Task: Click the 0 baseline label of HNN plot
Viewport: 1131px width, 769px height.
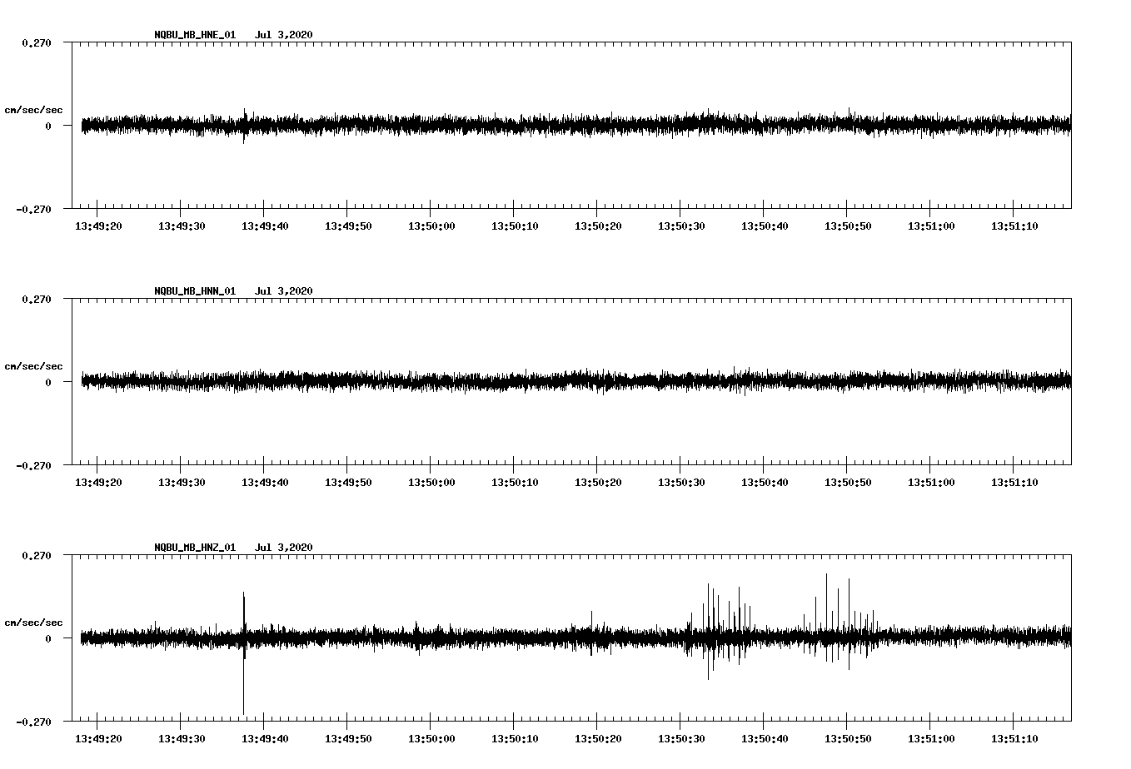Action: tap(48, 382)
